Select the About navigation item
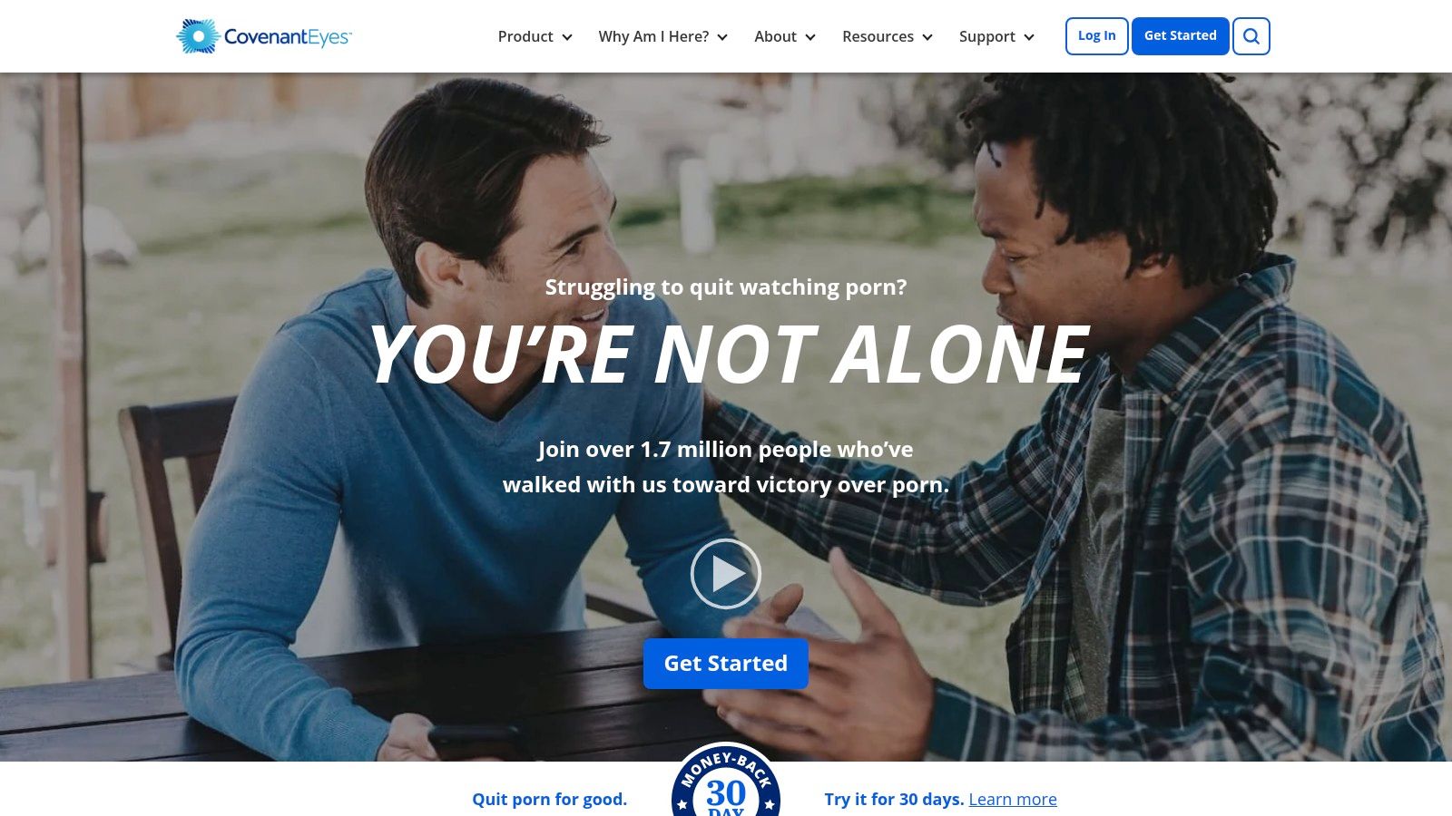 click(x=775, y=36)
